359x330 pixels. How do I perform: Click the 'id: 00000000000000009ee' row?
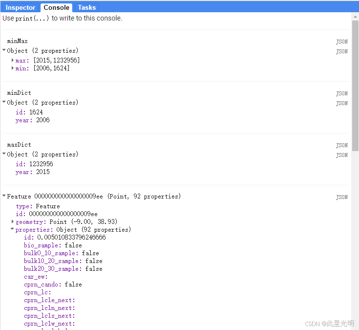(x=57, y=214)
